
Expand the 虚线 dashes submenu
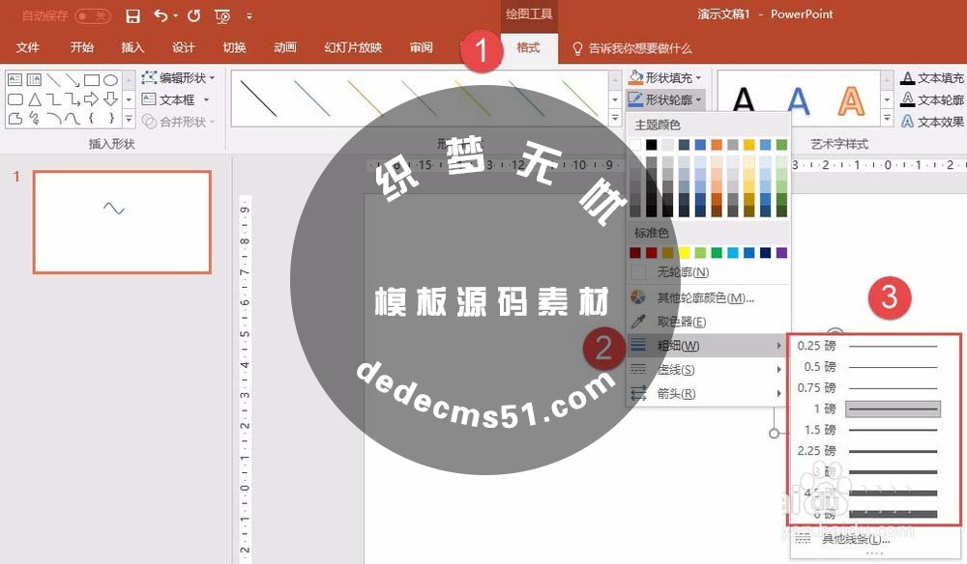[677, 370]
